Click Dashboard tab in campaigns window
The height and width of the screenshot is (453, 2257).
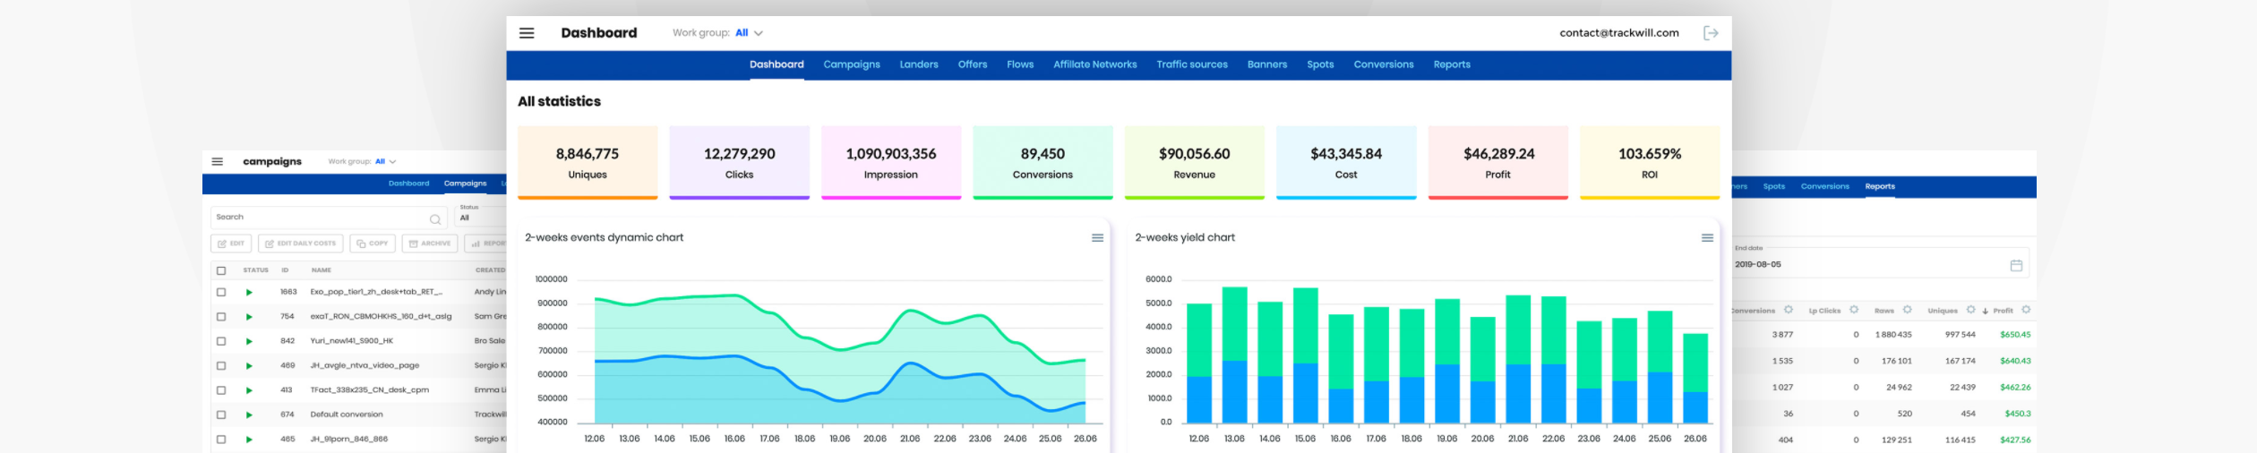pyautogui.click(x=408, y=184)
